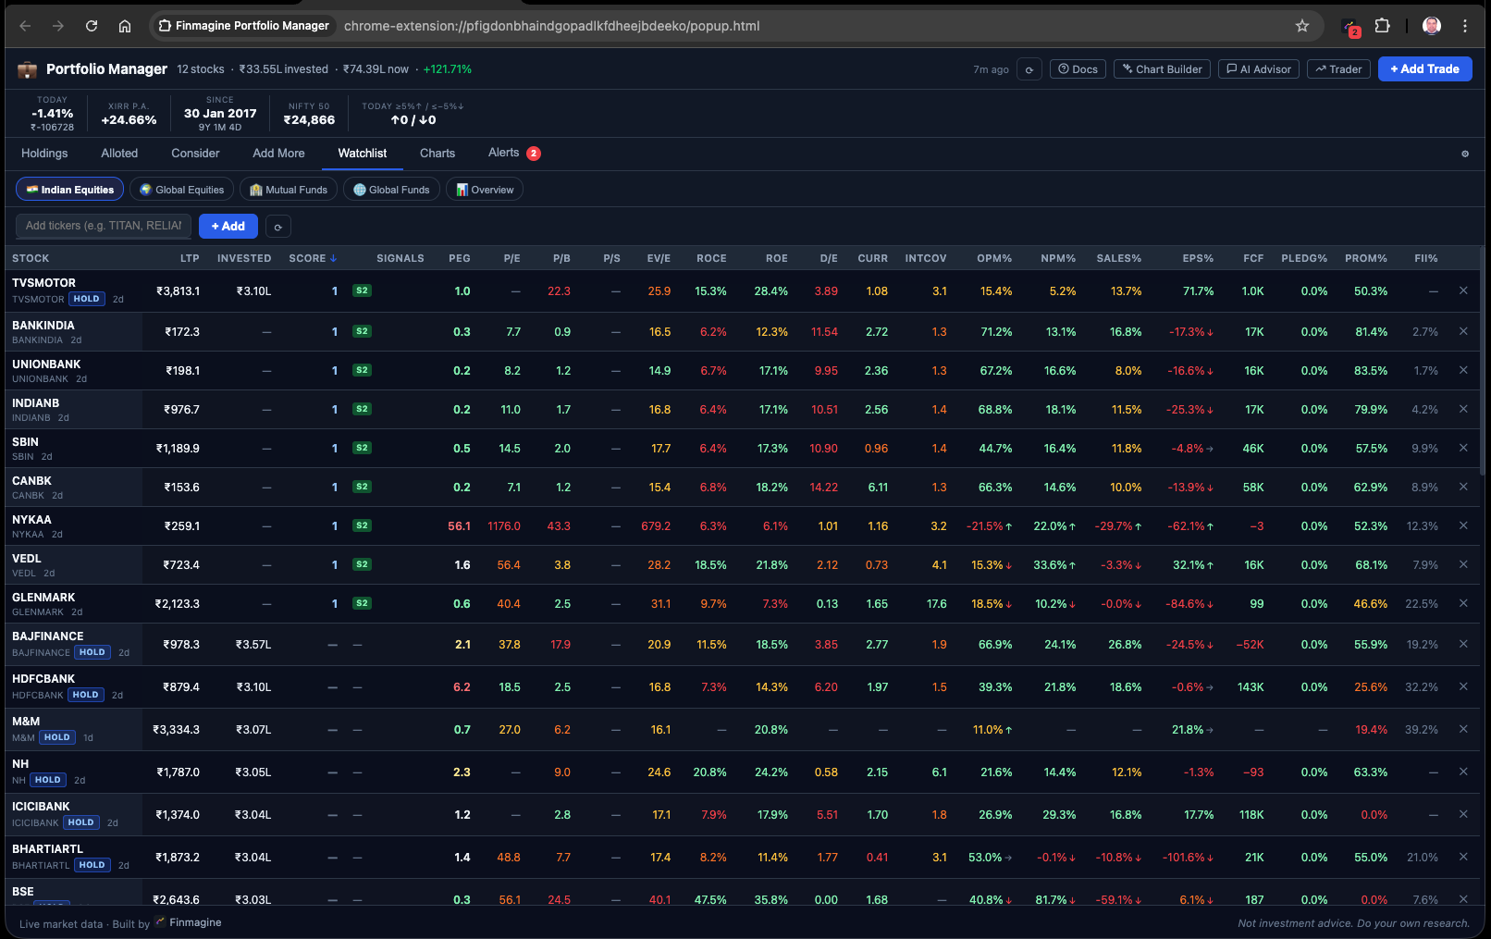Refresh portfolio data near the 7m ago timestamp

(1029, 68)
